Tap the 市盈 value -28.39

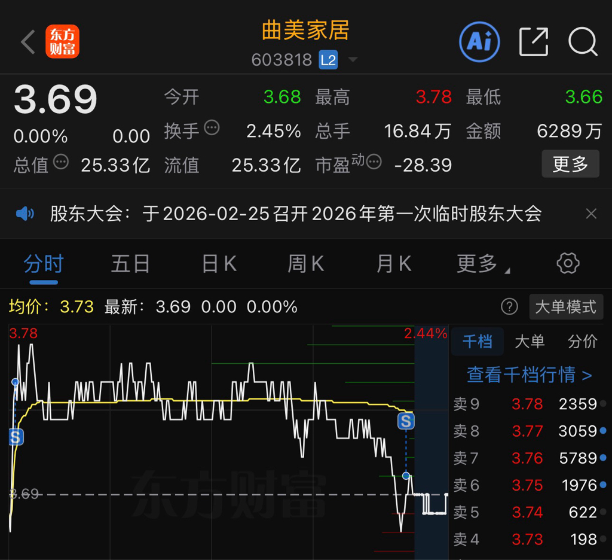pos(423,165)
